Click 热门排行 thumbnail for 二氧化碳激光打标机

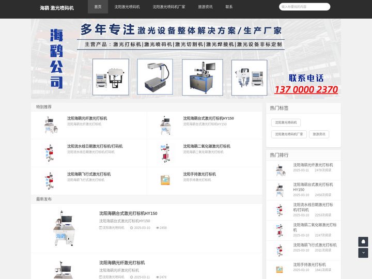click(x=279, y=230)
